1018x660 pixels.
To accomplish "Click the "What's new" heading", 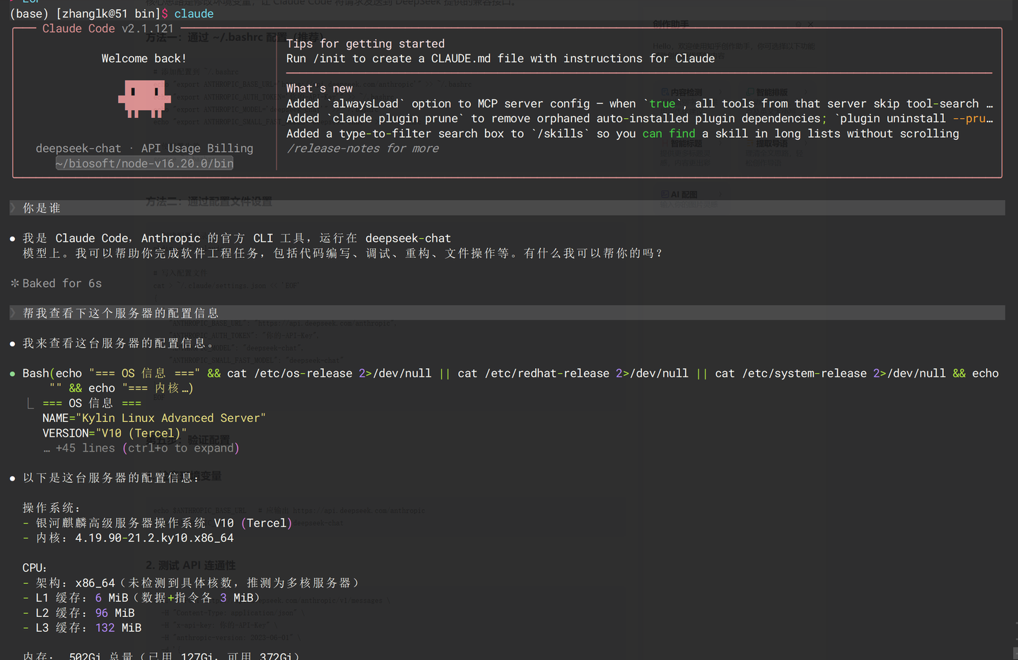I will pyautogui.click(x=320, y=88).
